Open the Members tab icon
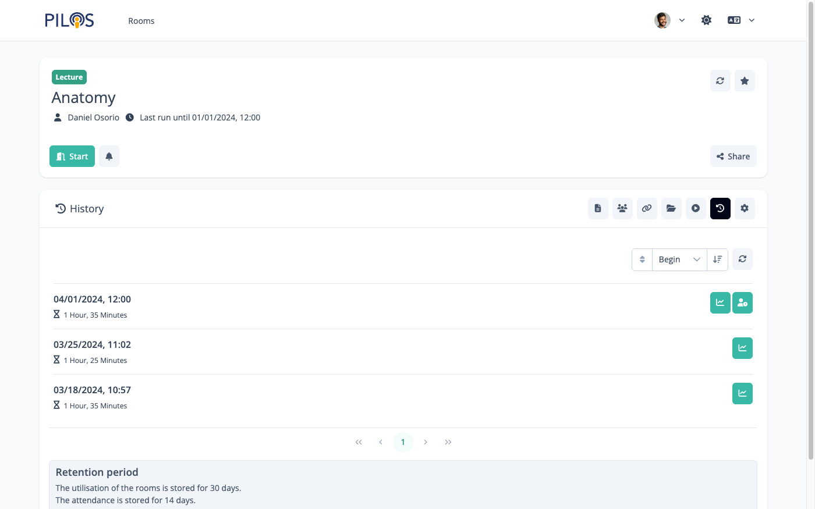 tap(622, 208)
